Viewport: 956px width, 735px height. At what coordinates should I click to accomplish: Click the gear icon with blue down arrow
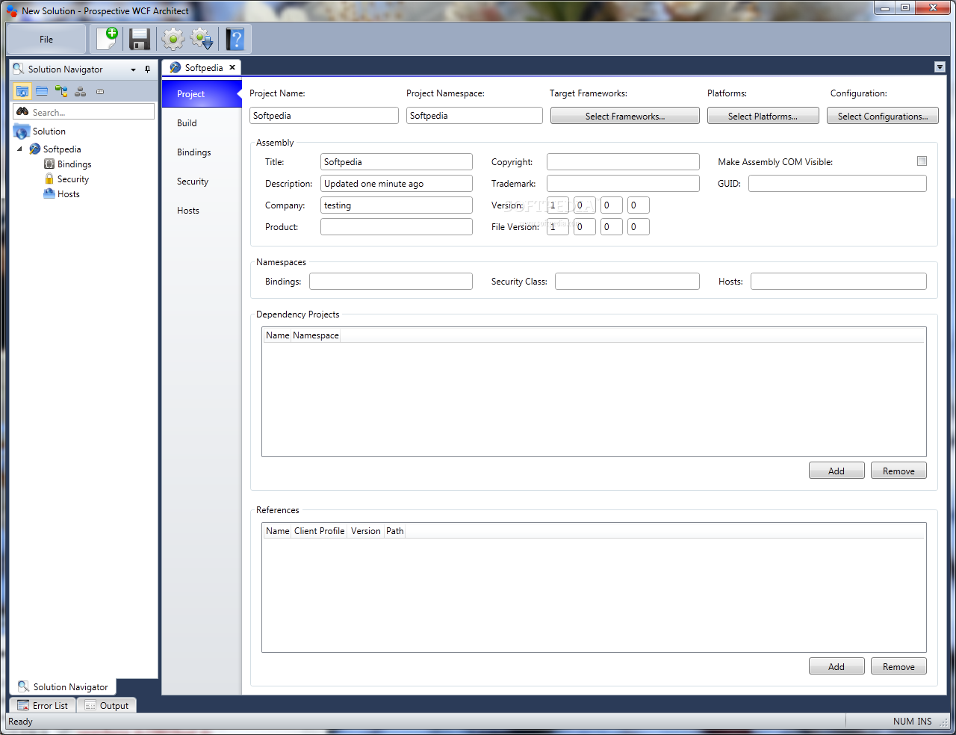202,39
